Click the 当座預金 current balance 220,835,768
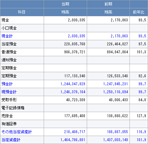This screenshot has width=148, height=144. point(75,44)
